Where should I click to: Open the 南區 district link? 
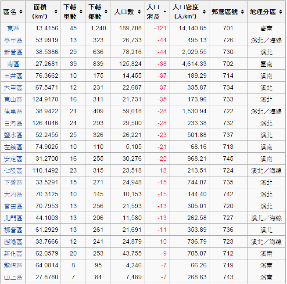(13, 64)
